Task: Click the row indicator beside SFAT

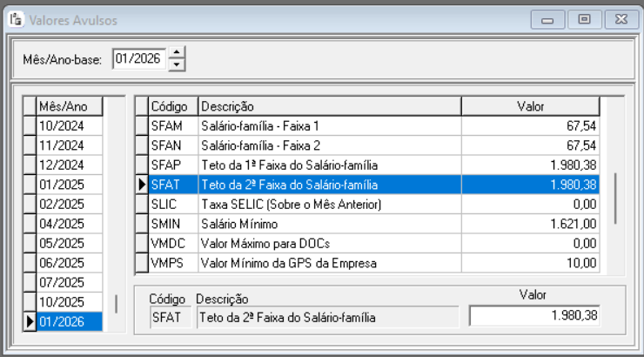Action: (x=141, y=185)
